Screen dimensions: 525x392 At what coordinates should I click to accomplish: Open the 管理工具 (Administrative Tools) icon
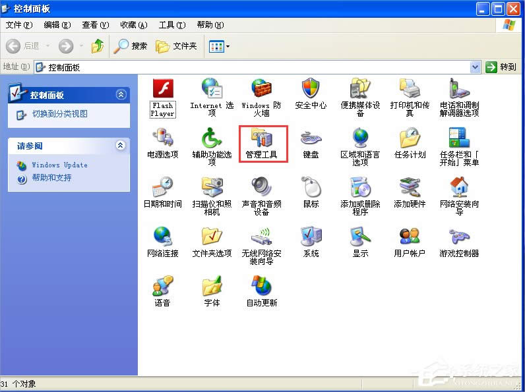262,138
